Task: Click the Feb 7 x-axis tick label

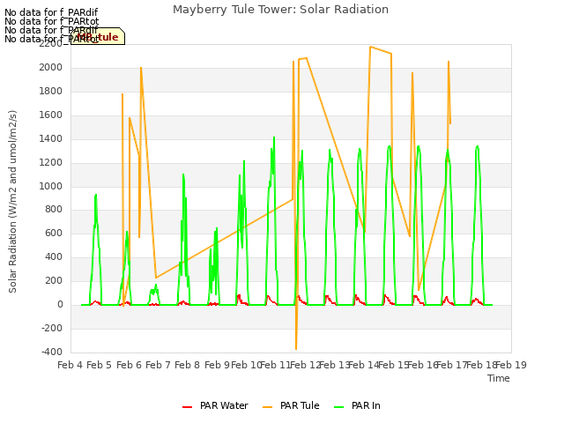Action: pyautogui.click(x=158, y=365)
